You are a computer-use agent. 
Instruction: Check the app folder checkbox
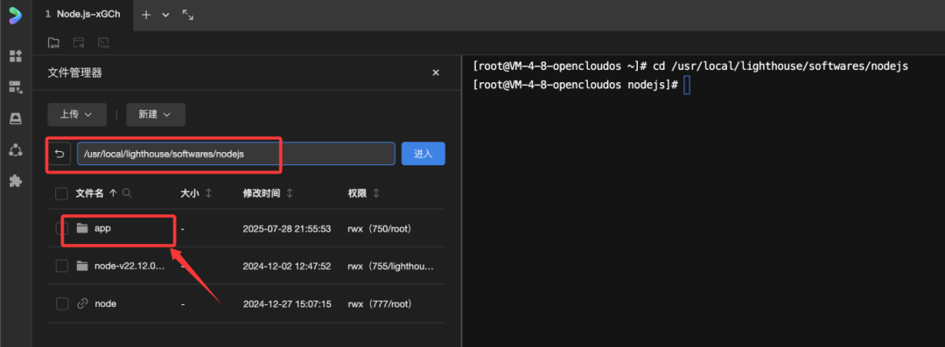click(x=61, y=228)
